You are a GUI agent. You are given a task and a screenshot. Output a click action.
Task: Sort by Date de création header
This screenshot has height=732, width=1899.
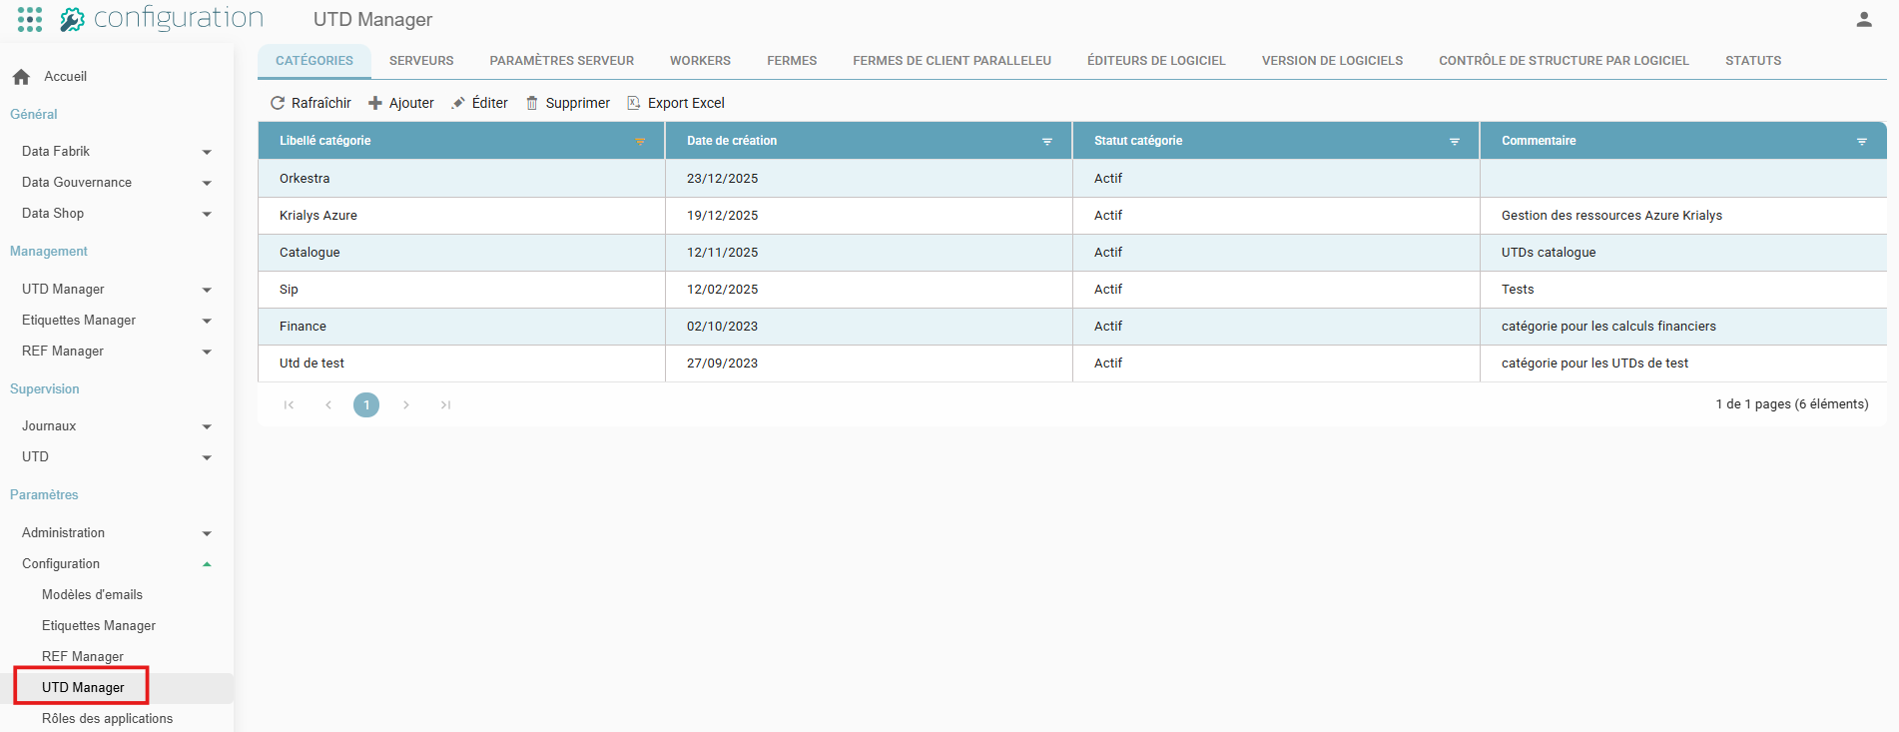coord(732,141)
